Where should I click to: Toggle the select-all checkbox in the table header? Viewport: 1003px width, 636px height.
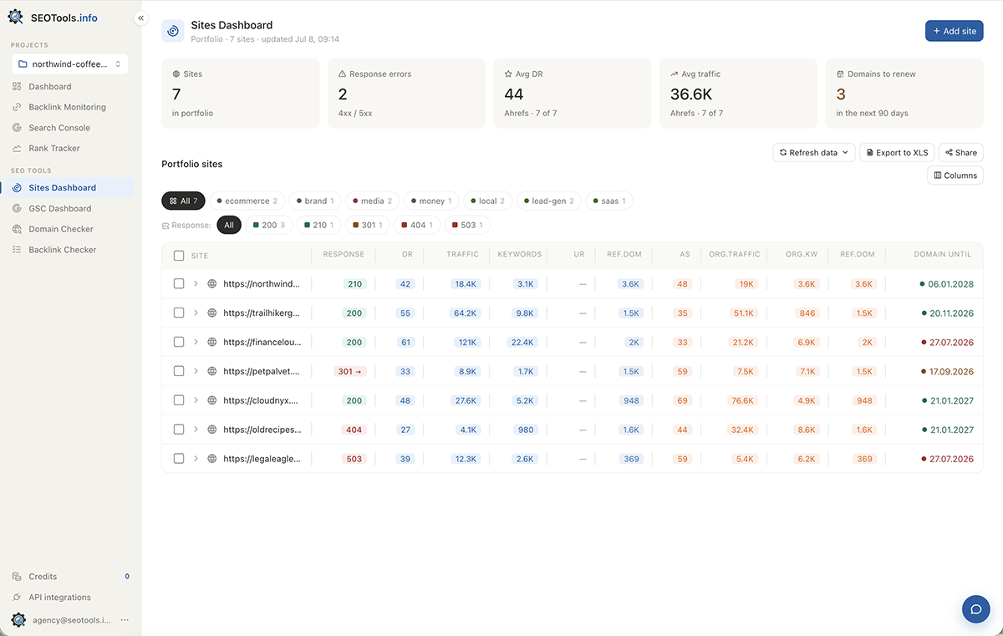click(179, 256)
